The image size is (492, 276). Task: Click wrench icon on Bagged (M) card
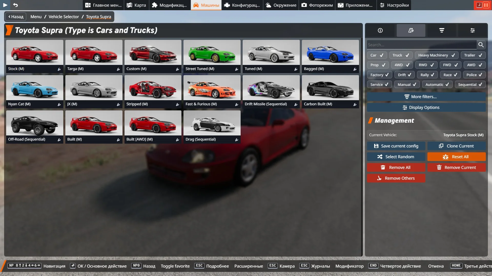click(x=355, y=69)
